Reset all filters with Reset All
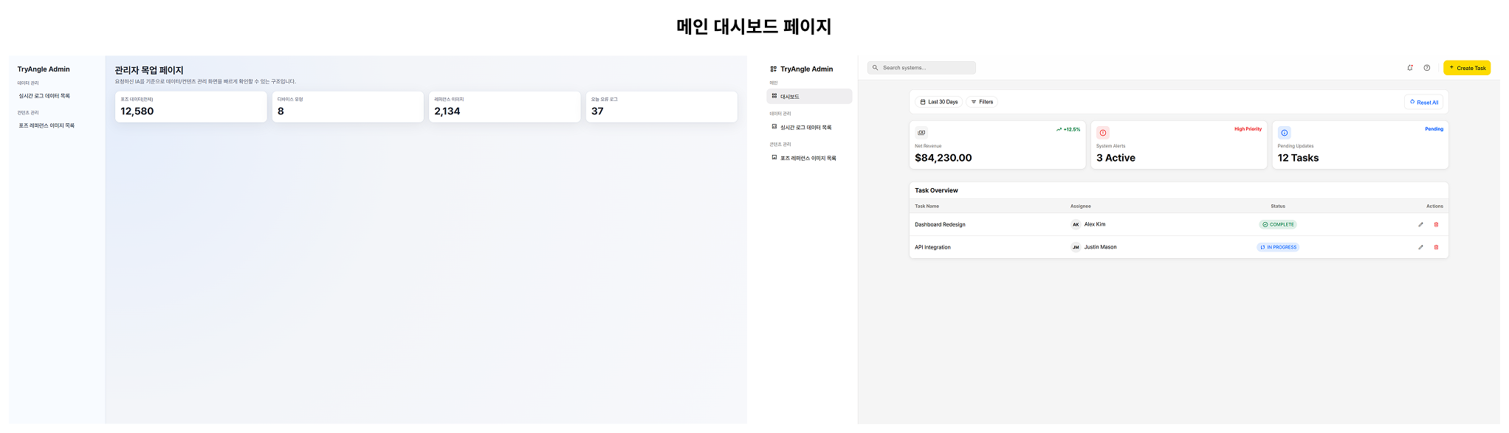This screenshot has width=1509, height=433. click(1424, 103)
